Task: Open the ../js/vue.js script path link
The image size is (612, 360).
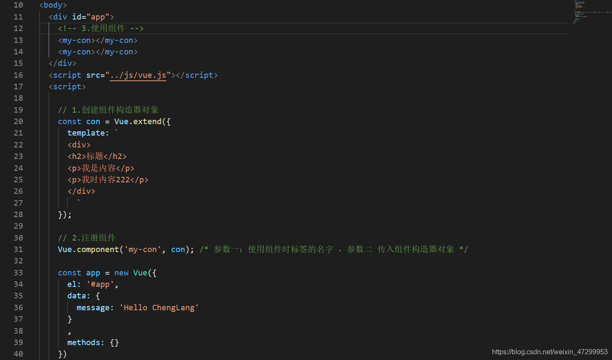Action: (x=138, y=75)
